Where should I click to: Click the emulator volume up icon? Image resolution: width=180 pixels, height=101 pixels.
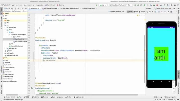150,12
